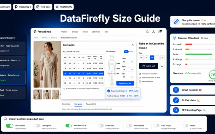This screenshot has height=134, width=215.
Task: Click the ruler icon in notification card
Action: tap(176, 22)
